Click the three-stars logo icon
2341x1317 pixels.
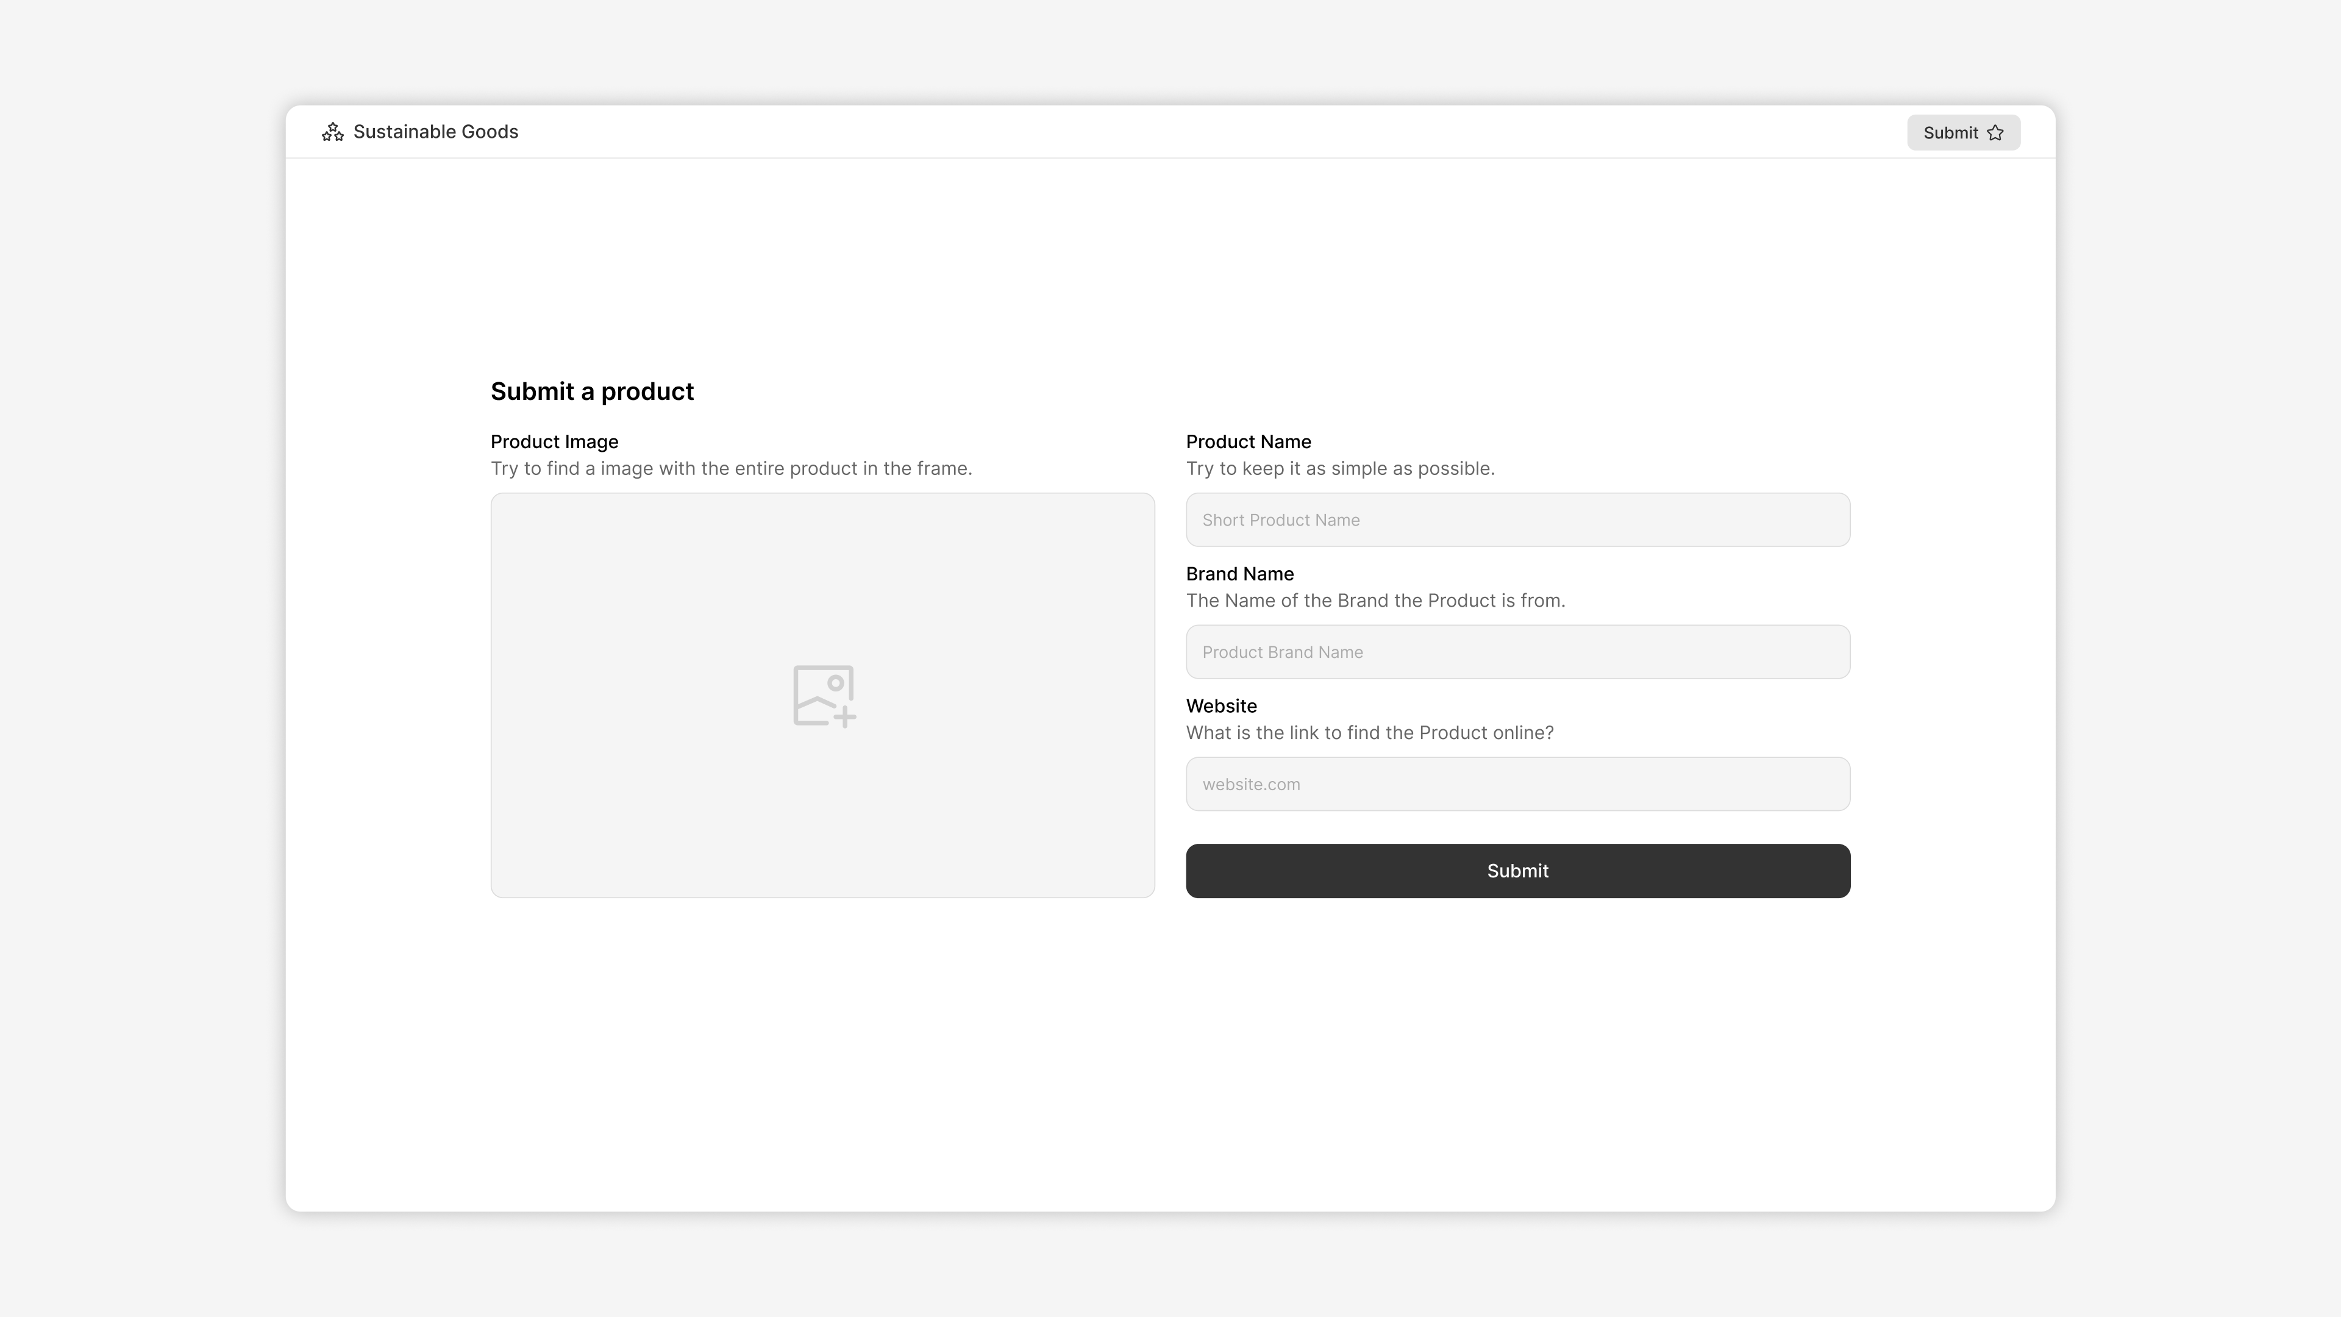pyautogui.click(x=333, y=133)
